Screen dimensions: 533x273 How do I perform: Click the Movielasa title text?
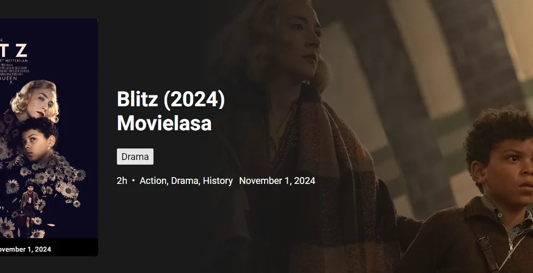pos(164,123)
